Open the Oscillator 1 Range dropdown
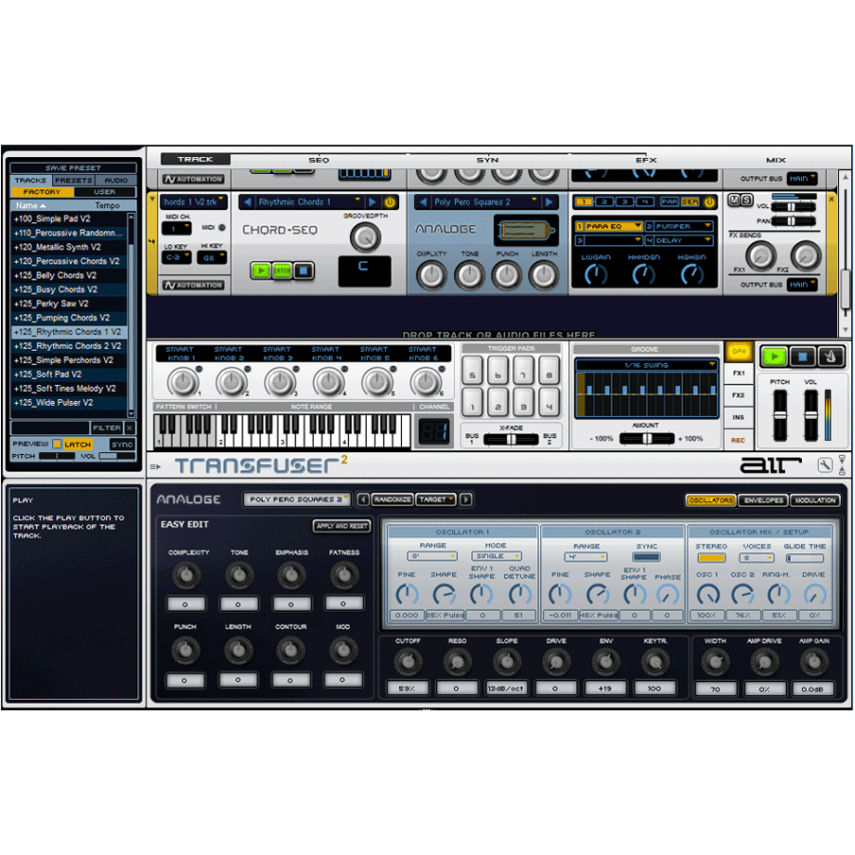The width and height of the screenshot is (855, 855). click(x=431, y=557)
